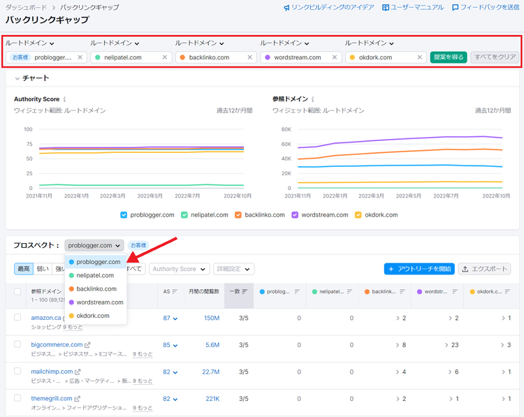Go to ダッシュボード breadcrumb

click(x=26, y=8)
